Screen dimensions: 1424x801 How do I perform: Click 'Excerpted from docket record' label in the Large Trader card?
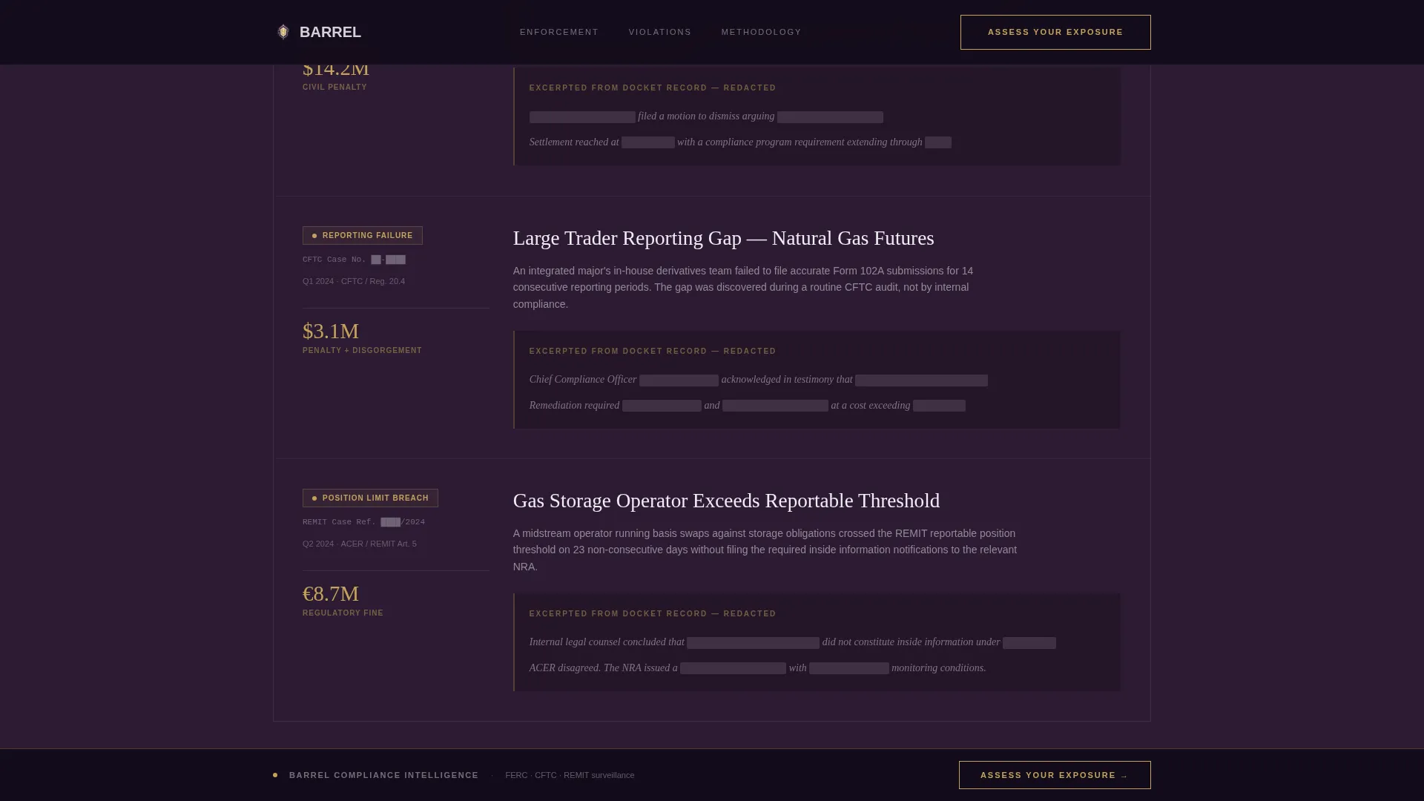pos(653,351)
